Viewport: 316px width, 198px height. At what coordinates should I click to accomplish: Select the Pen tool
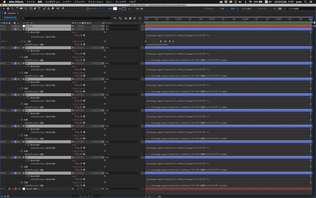pyautogui.click(x=35, y=9)
